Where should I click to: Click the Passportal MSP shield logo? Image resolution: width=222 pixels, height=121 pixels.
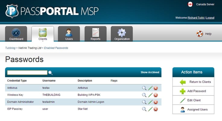(x=12, y=11)
